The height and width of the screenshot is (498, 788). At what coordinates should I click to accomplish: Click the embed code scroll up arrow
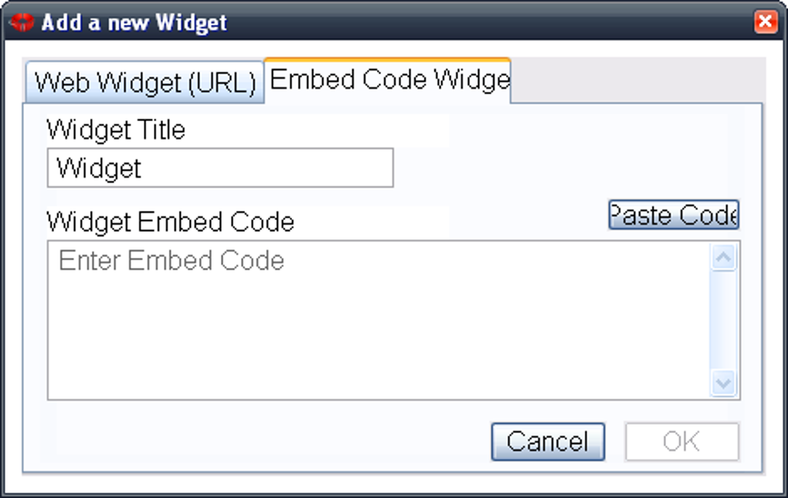723,258
